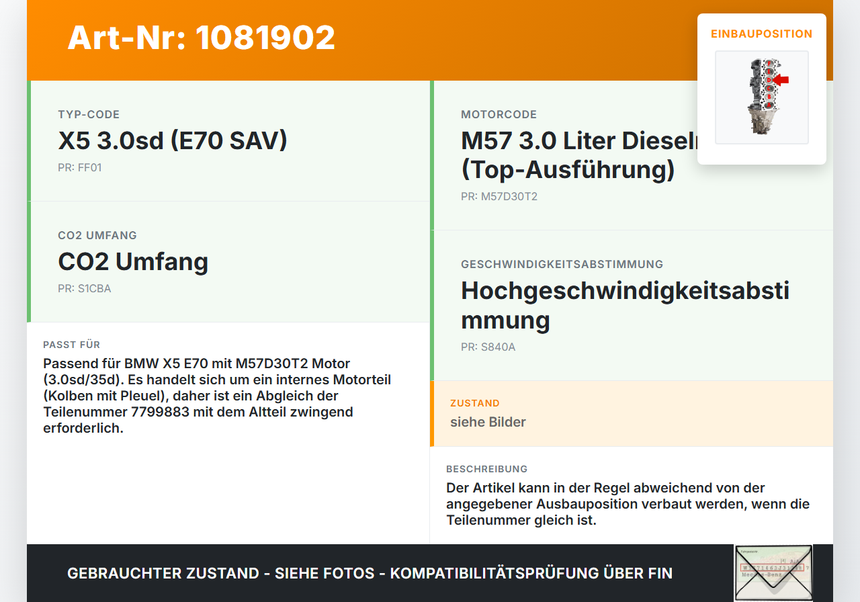The image size is (860, 602).
Task: Select the condition text 'siehe Bilder'
Action: click(488, 422)
